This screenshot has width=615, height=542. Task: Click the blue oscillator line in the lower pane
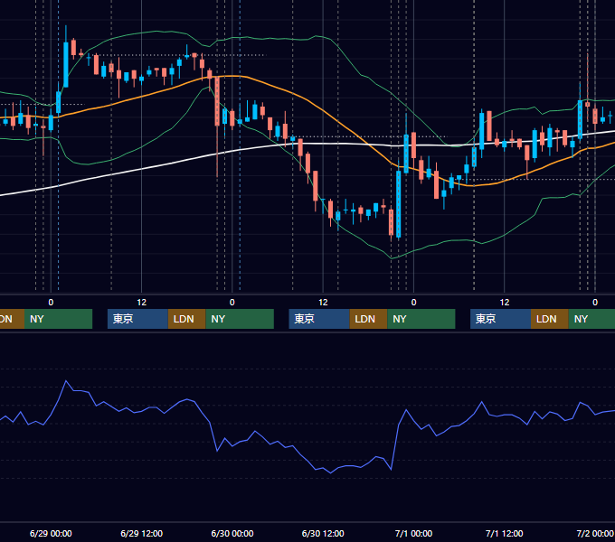(x=255, y=432)
